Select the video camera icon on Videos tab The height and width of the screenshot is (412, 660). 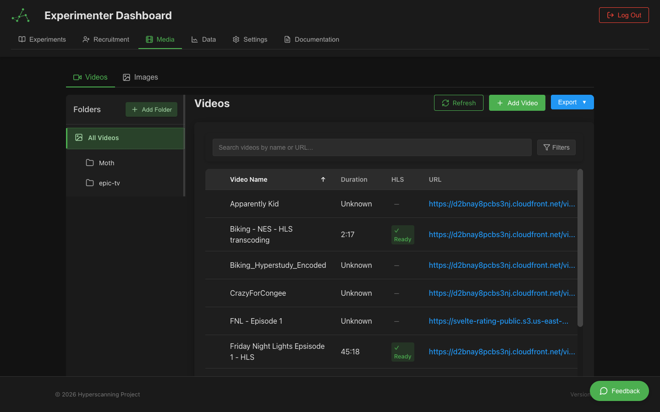click(x=77, y=77)
